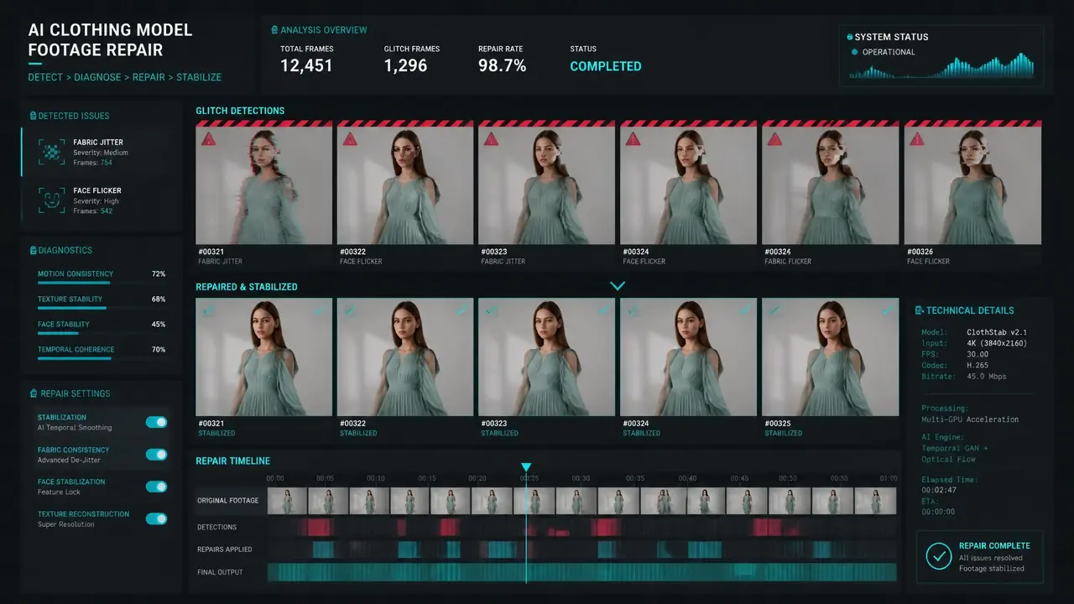This screenshot has width=1074, height=604.
Task: Click the Repair Rate value 98.7%
Action: pyautogui.click(x=502, y=66)
